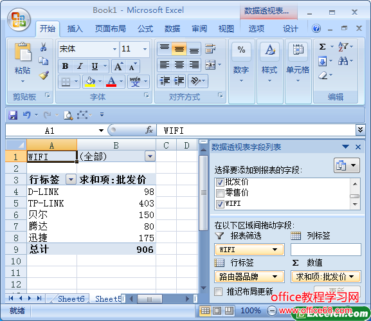Open 样式 styles group button
The height and width of the screenshot is (321, 371).
tap(269, 71)
